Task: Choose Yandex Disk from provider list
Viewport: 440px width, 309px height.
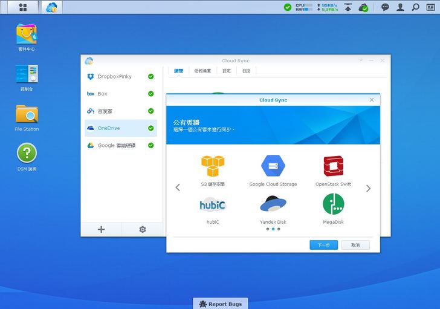Action: pos(273,206)
